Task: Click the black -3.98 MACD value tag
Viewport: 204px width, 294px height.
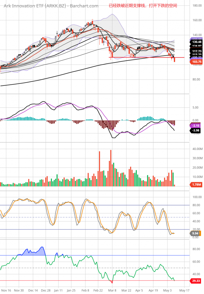Action: (x=196, y=131)
